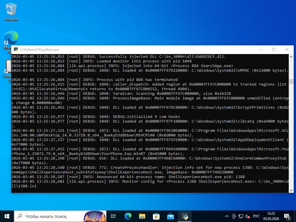
Task: Toggle the muted volume icon in tray
Action: 247,216
